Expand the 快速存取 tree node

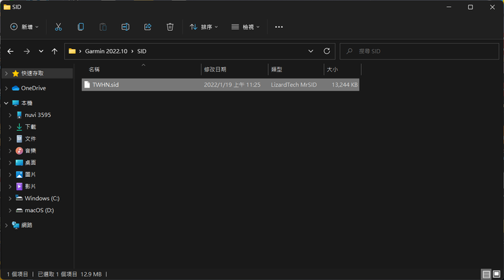pyautogui.click(x=6, y=73)
